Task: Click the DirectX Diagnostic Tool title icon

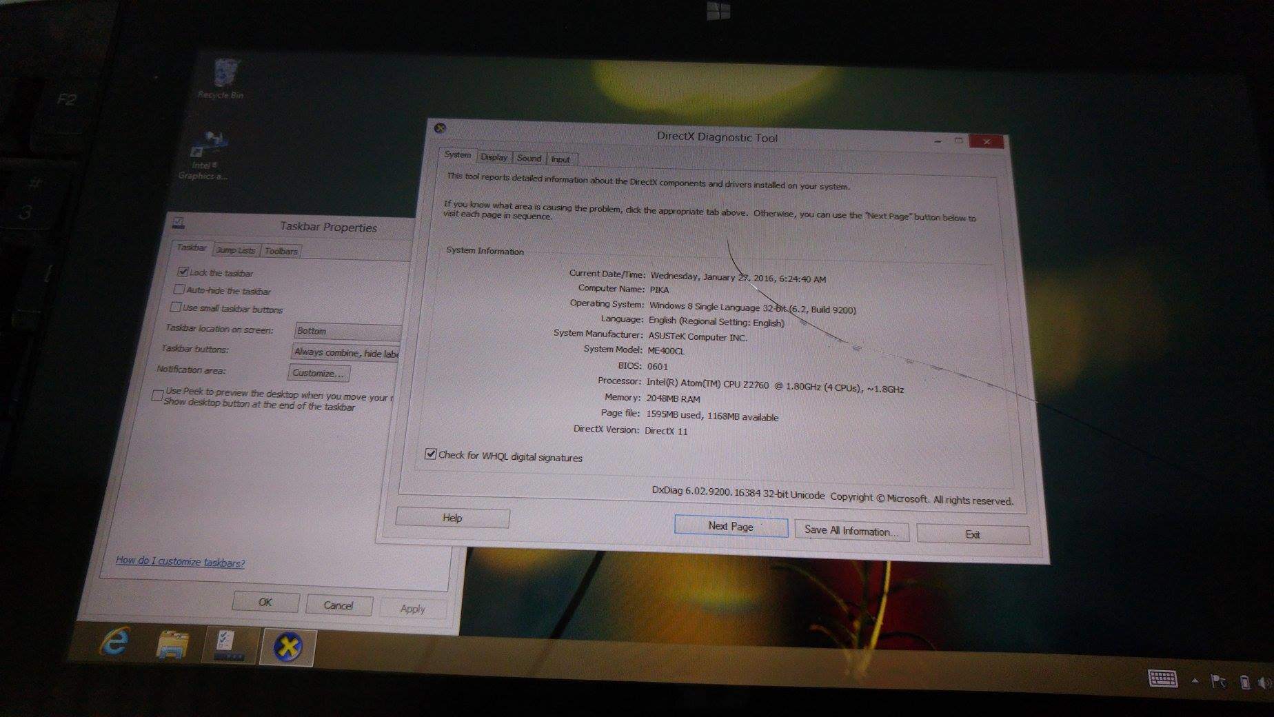Action: coord(440,128)
